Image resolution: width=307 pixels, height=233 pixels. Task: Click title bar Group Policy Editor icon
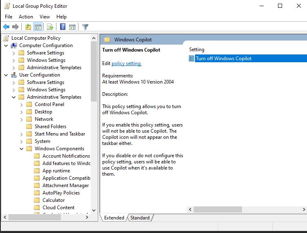[x=7, y=6]
